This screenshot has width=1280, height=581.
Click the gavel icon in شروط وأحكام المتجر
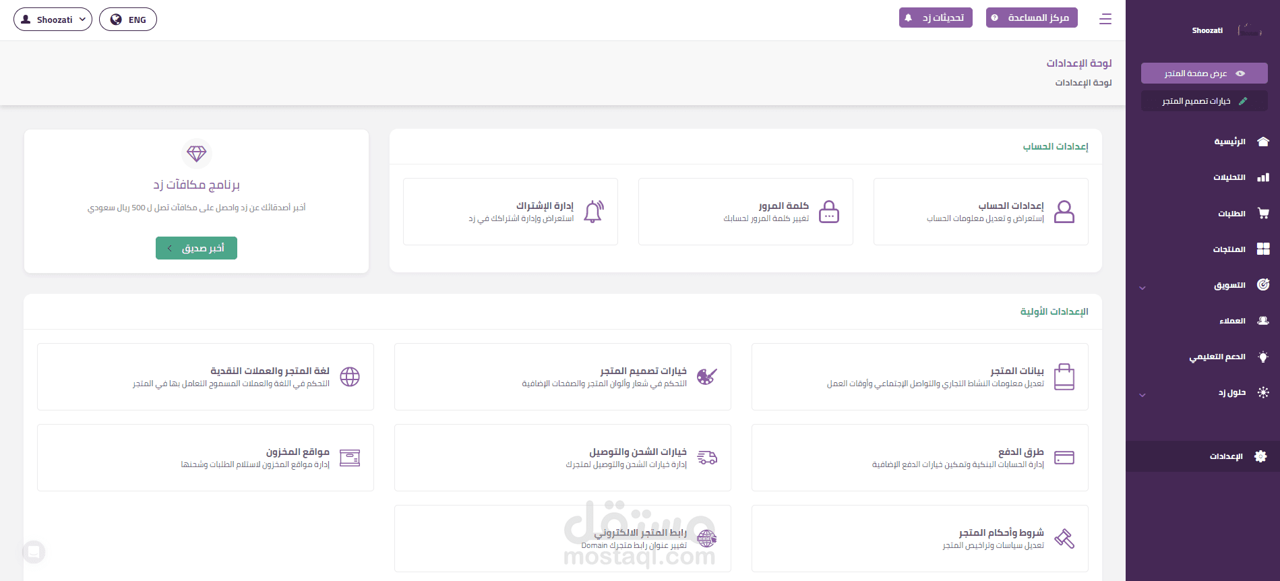pyautogui.click(x=1064, y=539)
